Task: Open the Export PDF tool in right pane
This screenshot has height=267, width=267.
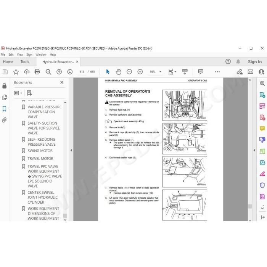Action: (x=262, y=95)
